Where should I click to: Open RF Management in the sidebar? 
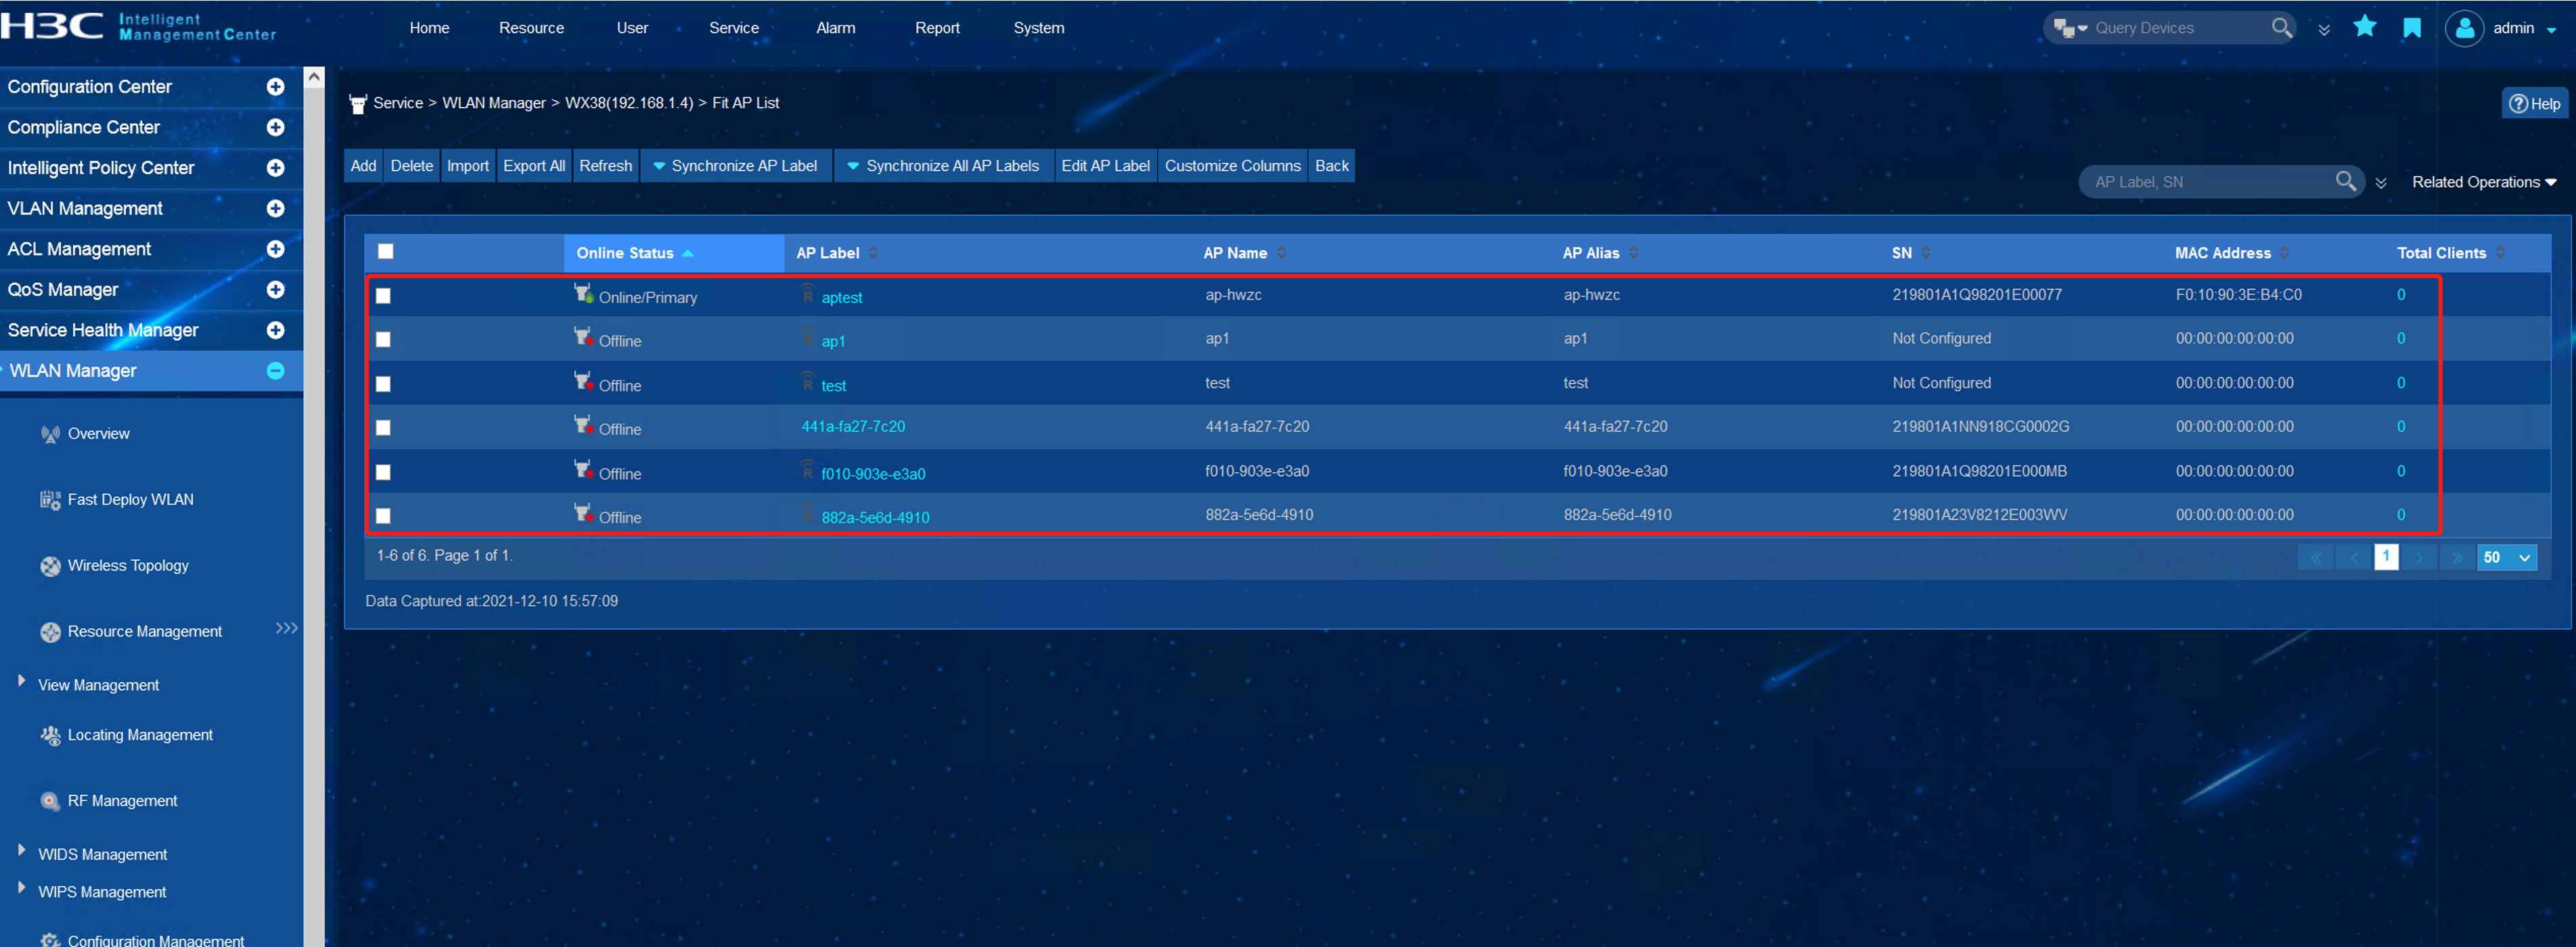122,800
